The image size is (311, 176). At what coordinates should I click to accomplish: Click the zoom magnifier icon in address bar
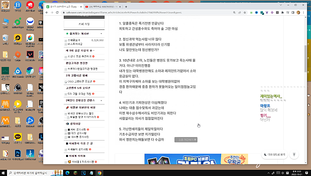[234, 12]
